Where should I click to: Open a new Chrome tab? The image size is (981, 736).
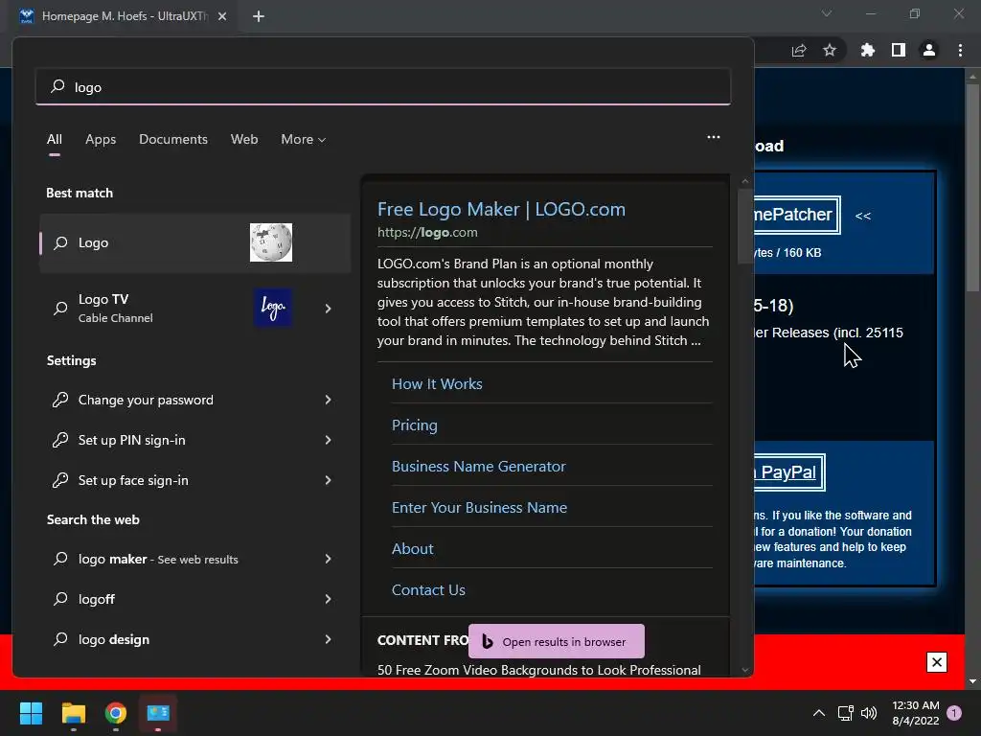[x=259, y=16]
